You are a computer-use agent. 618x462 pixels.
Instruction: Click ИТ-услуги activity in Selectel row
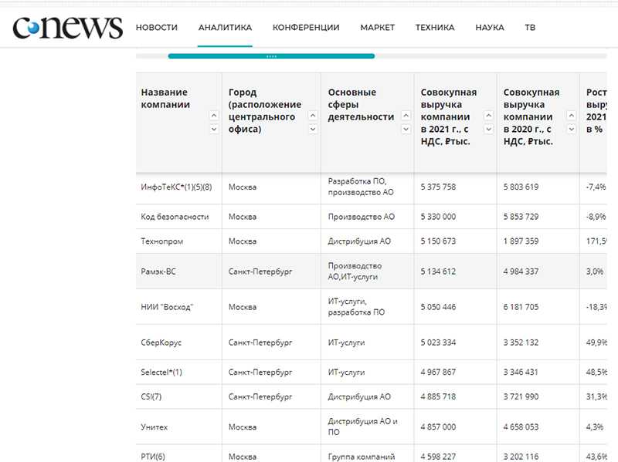pyautogui.click(x=346, y=372)
